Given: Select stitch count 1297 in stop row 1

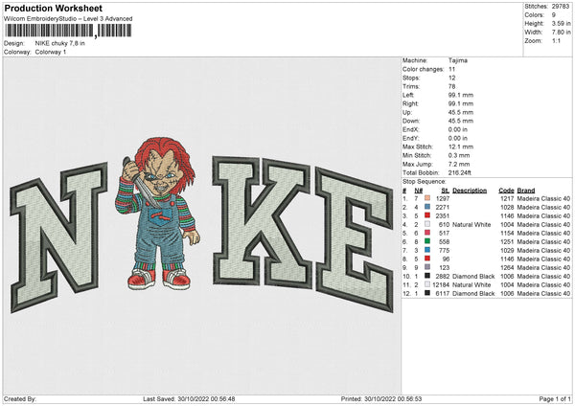Looking at the screenshot, I should (x=443, y=198).
